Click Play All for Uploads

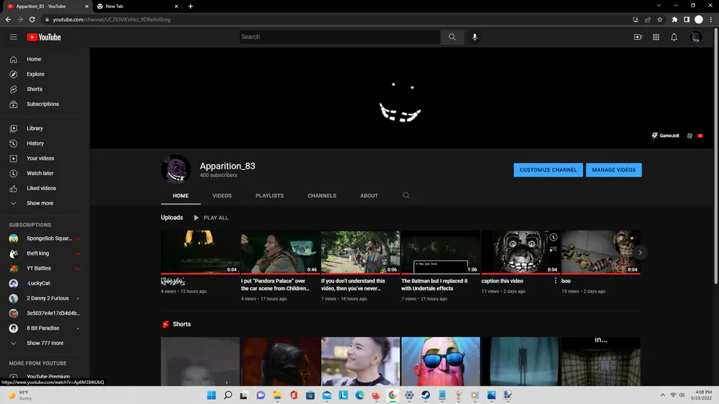click(211, 218)
